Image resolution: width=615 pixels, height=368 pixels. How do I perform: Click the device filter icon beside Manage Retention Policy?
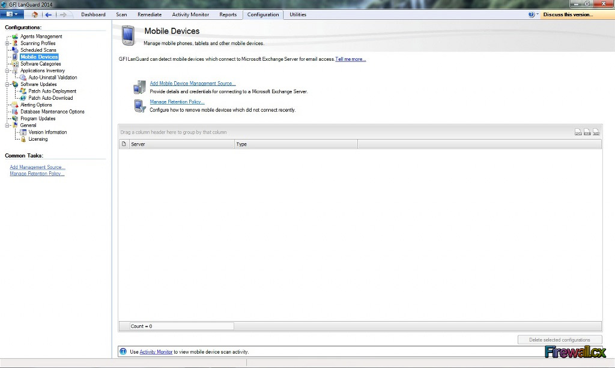click(139, 106)
